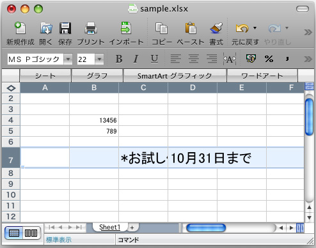Click the インポート import icon
The image size is (316, 248).
[x=126, y=28]
